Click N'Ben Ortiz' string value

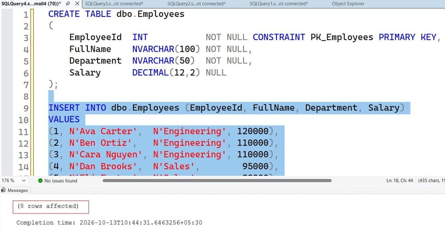coord(100,143)
